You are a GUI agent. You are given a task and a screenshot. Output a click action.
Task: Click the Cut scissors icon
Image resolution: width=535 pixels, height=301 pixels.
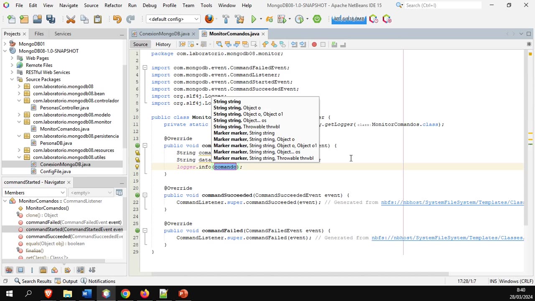pos(71,19)
